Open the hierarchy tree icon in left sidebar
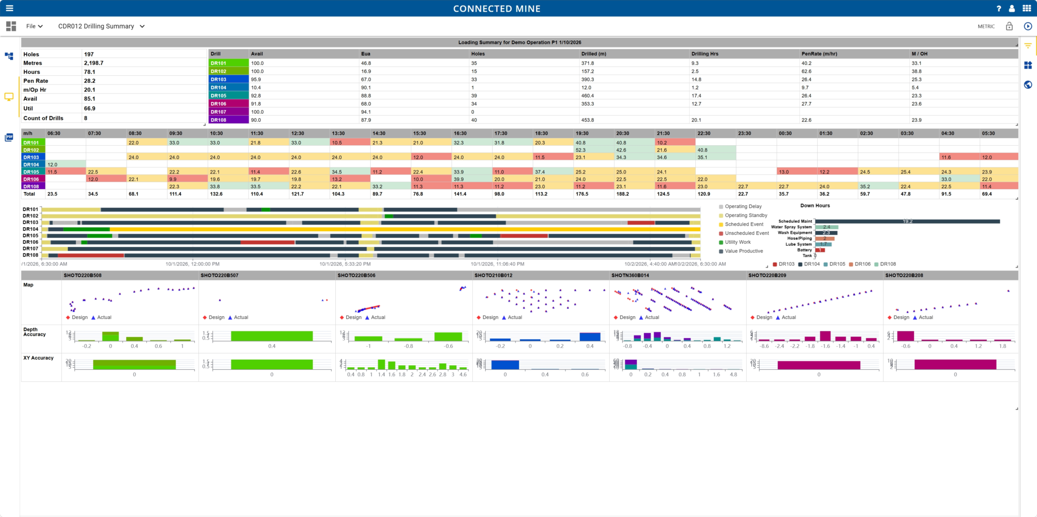This screenshot has width=1037, height=517. (9, 56)
